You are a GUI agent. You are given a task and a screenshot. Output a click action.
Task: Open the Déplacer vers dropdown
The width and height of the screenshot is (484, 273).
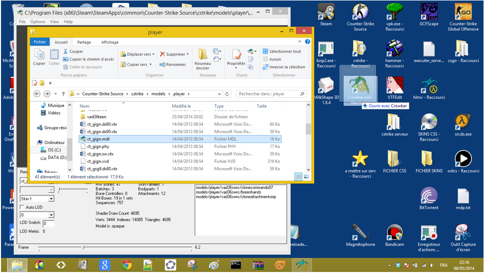pos(138,54)
